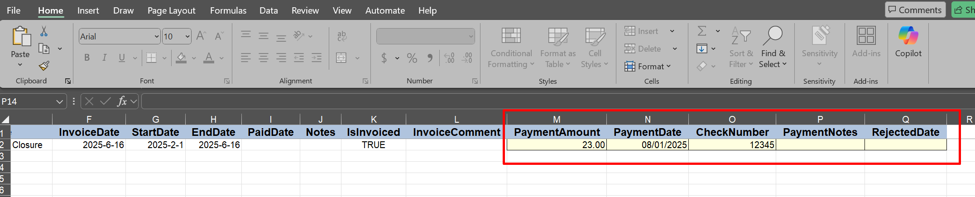Expand the font name dropdown

point(157,37)
